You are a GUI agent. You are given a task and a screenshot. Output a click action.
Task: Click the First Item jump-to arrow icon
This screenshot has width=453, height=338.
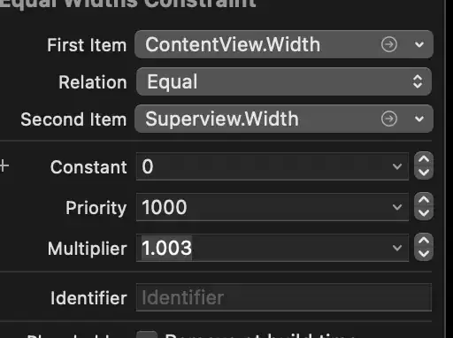point(389,44)
